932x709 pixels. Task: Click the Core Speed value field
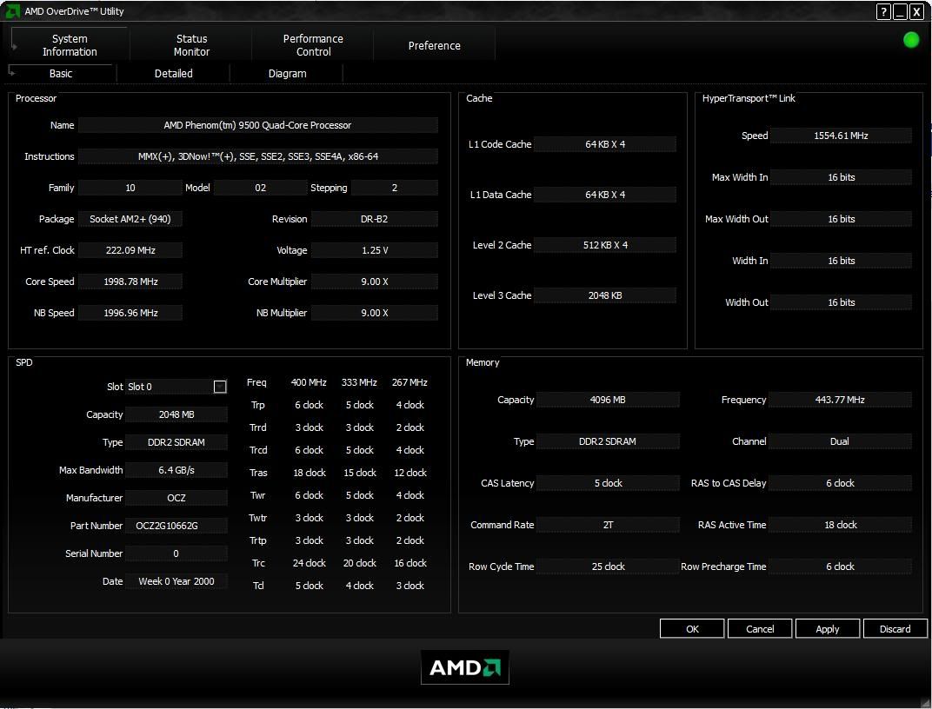(x=130, y=282)
